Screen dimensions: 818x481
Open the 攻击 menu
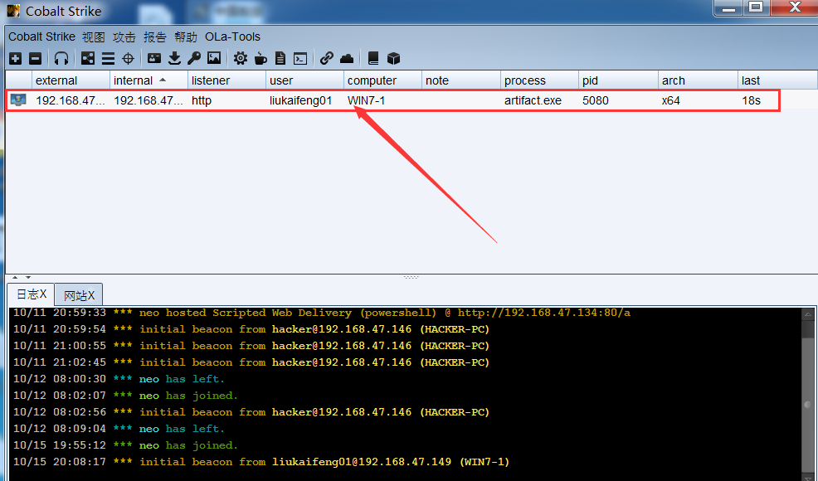click(124, 37)
